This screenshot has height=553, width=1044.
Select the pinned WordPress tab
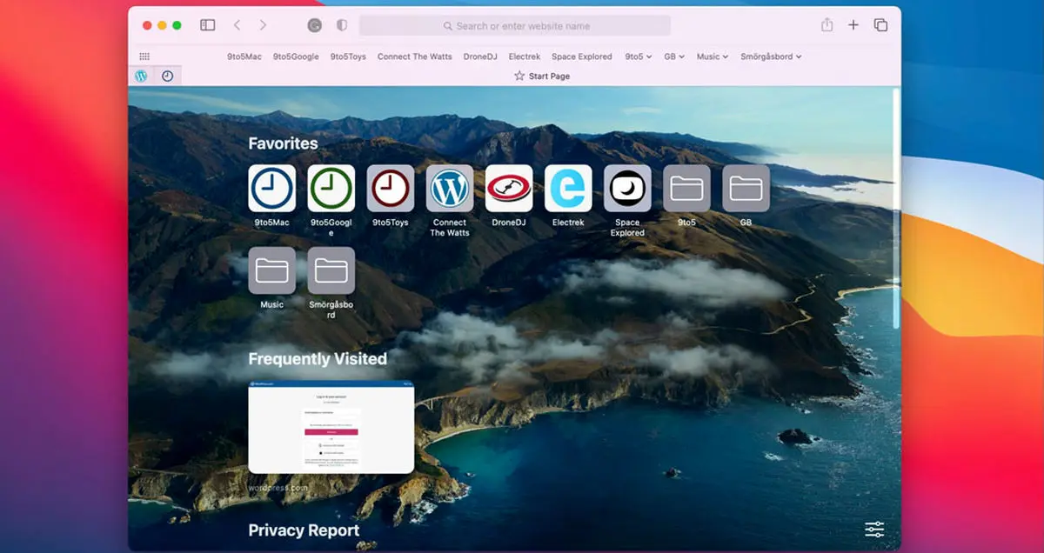[x=141, y=76]
